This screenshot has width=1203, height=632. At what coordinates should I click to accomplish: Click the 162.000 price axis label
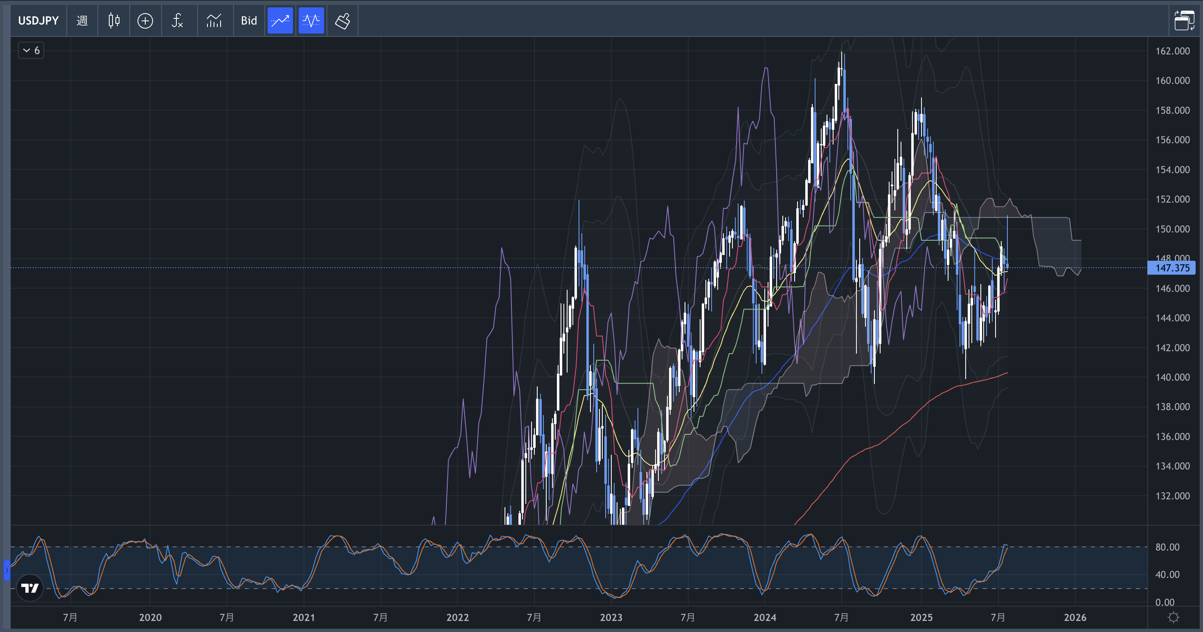pyautogui.click(x=1172, y=51)
